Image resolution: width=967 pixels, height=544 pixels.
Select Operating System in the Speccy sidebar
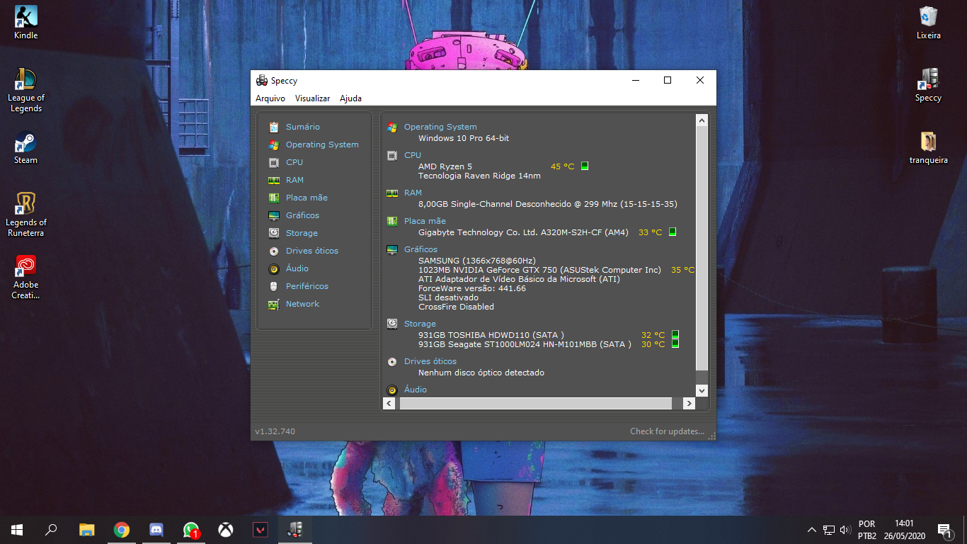click(322, 144)
